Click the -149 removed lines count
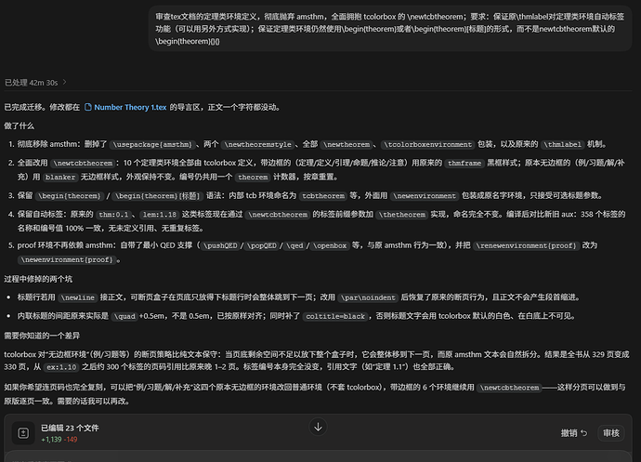The height and width of the screenshot is (462, 641). pyautogui.click(x=71, y=440)
